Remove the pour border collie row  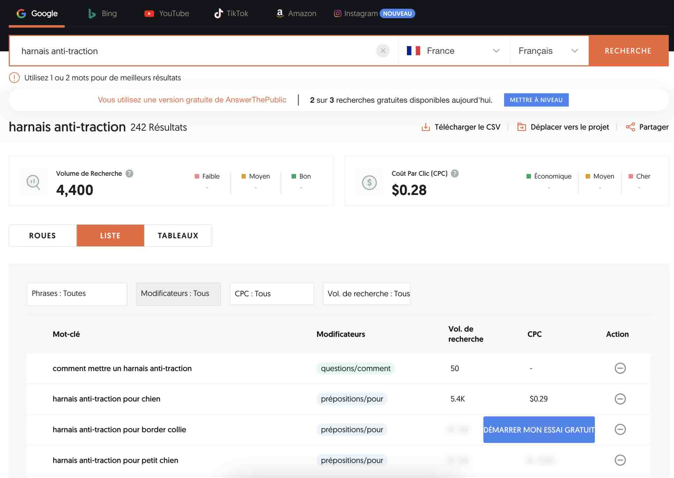(620, 429)
